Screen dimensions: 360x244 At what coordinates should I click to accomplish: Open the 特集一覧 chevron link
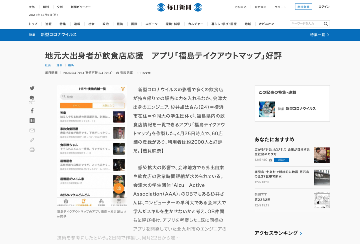[320, 35]
